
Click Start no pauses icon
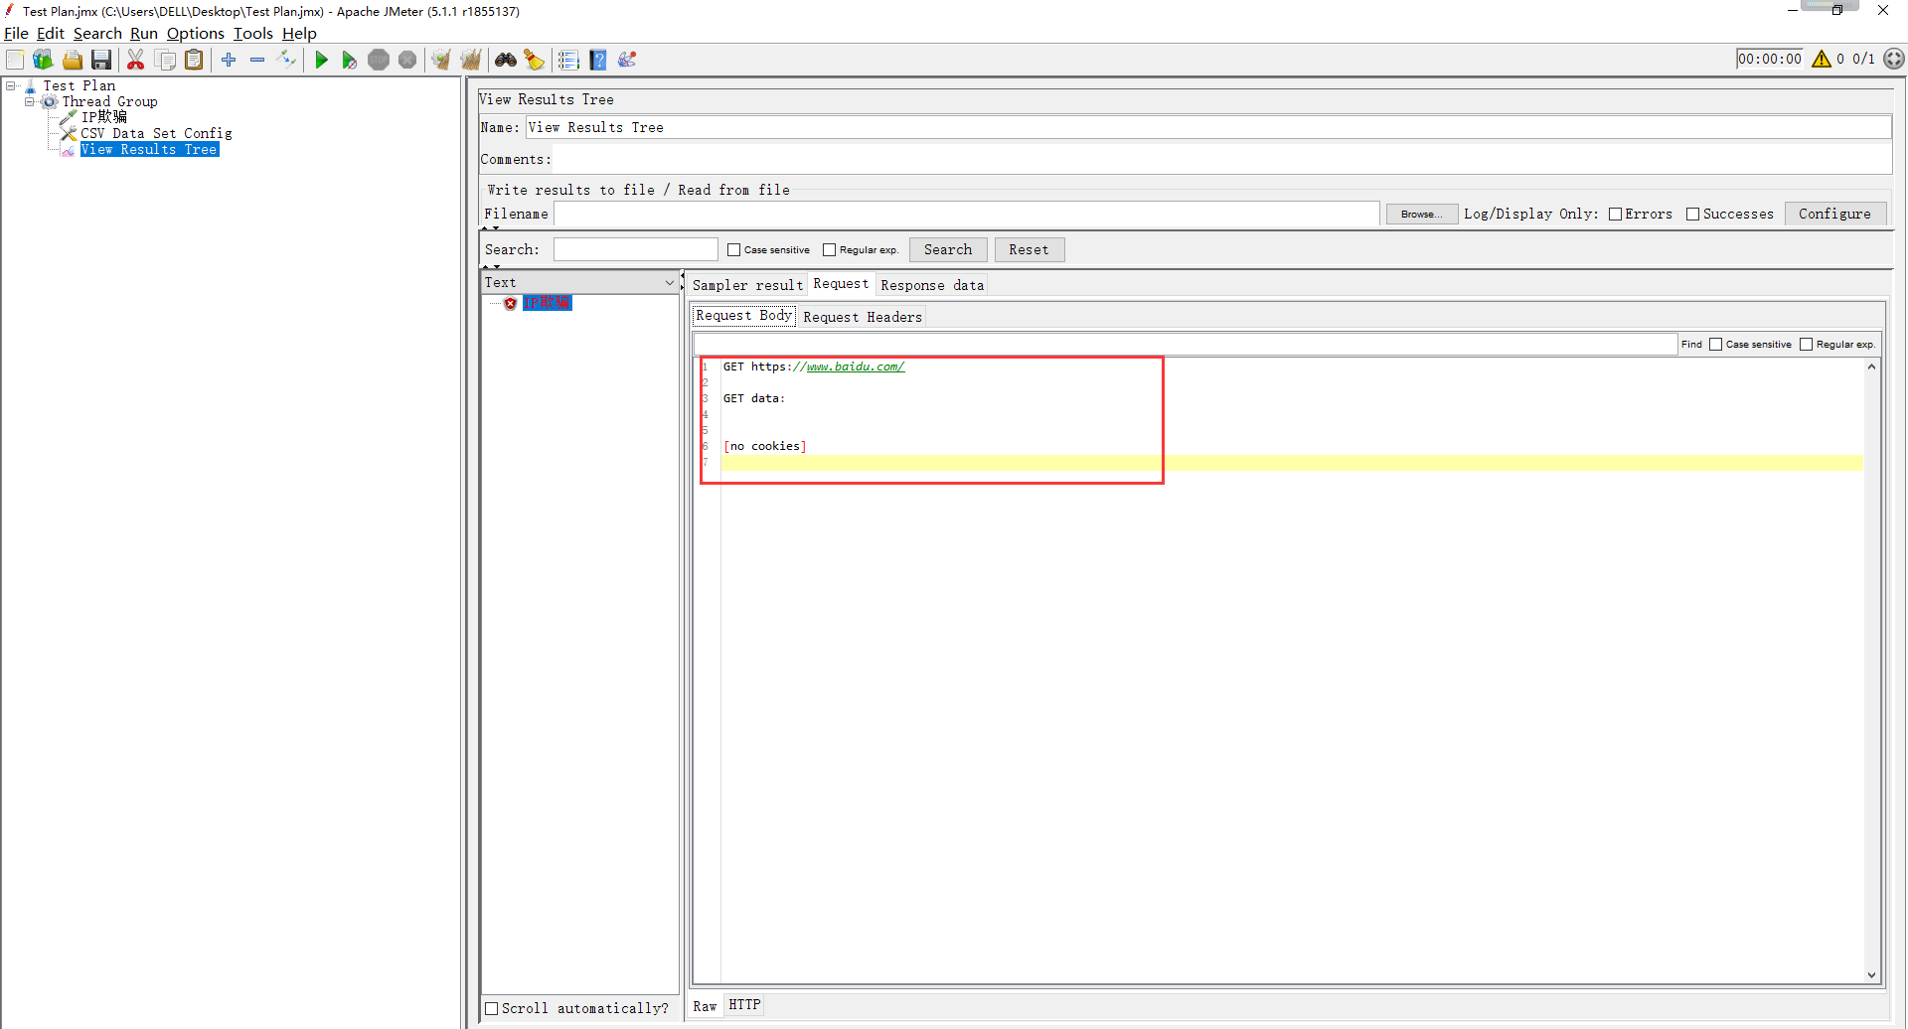349,60
